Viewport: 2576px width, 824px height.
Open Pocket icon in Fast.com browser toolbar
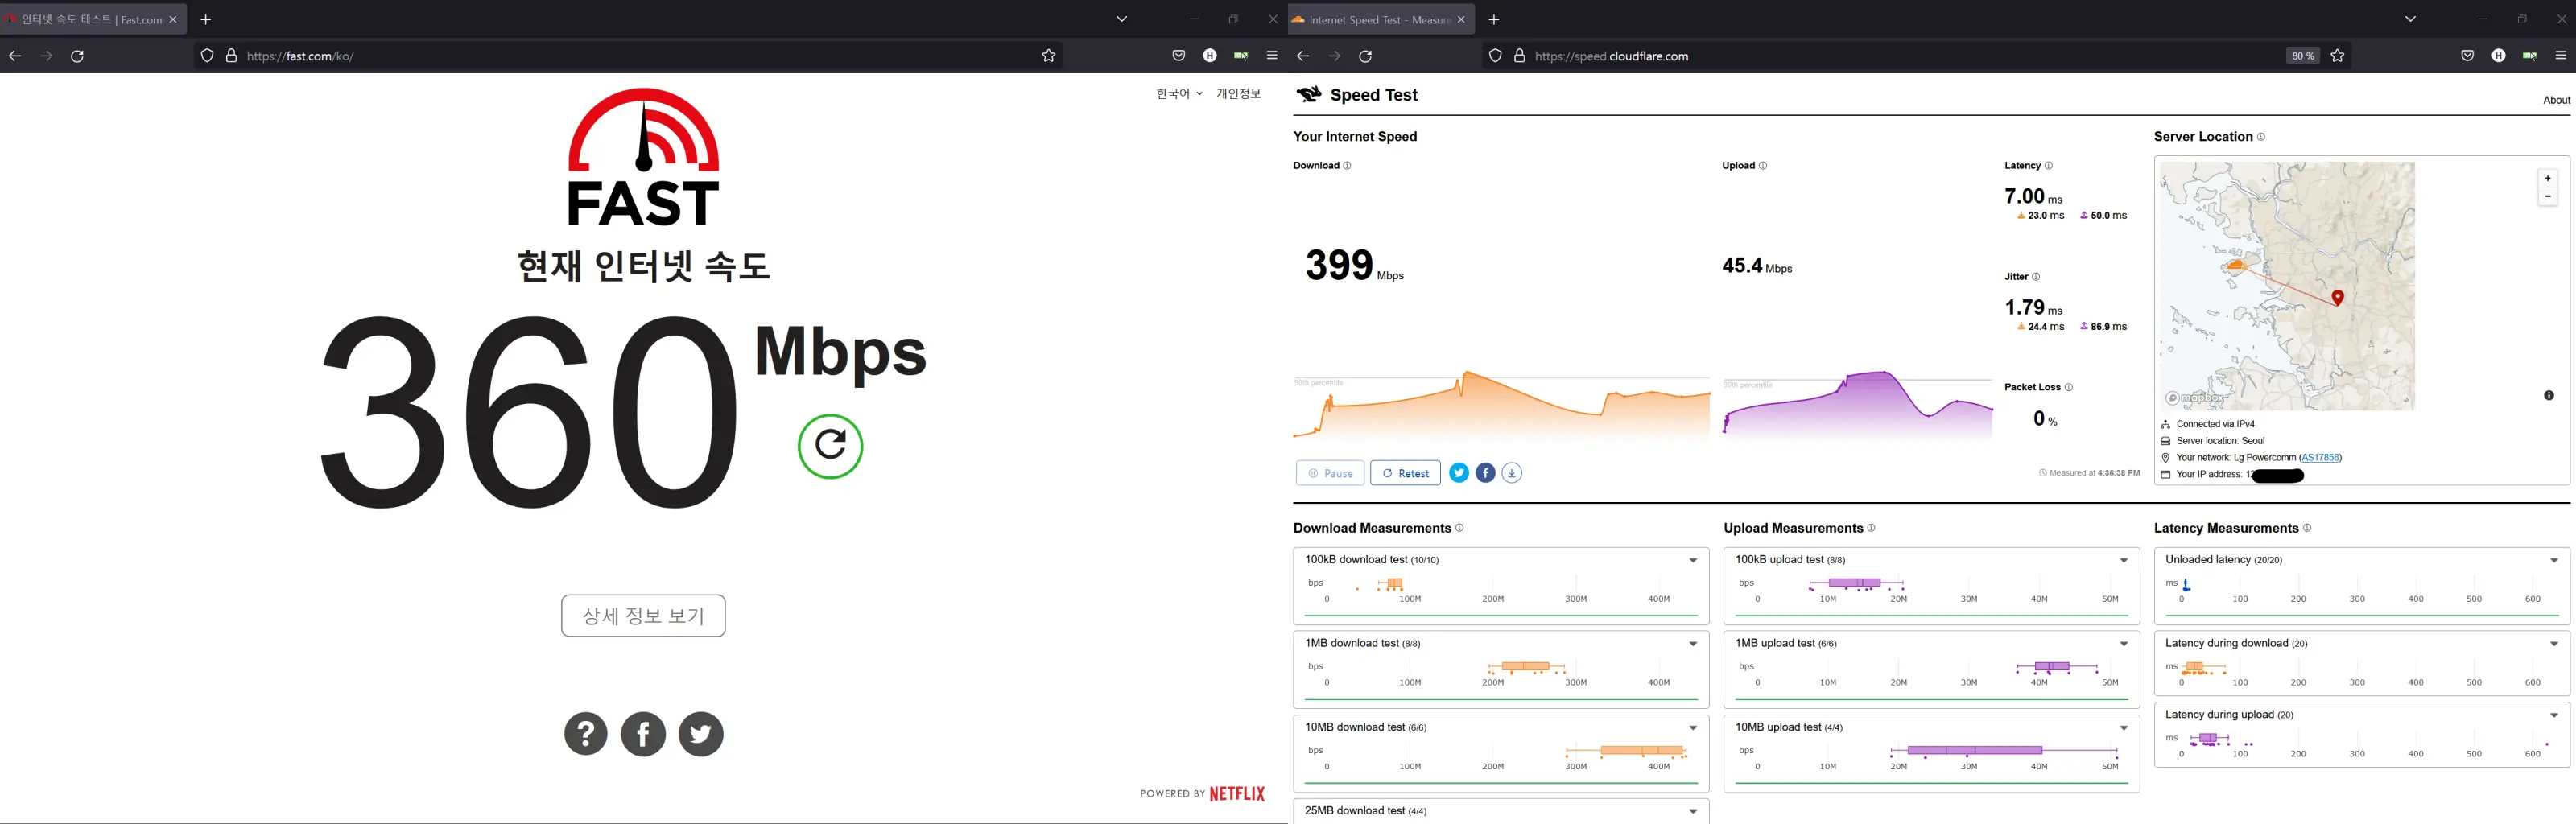(x=1179, y=56)
